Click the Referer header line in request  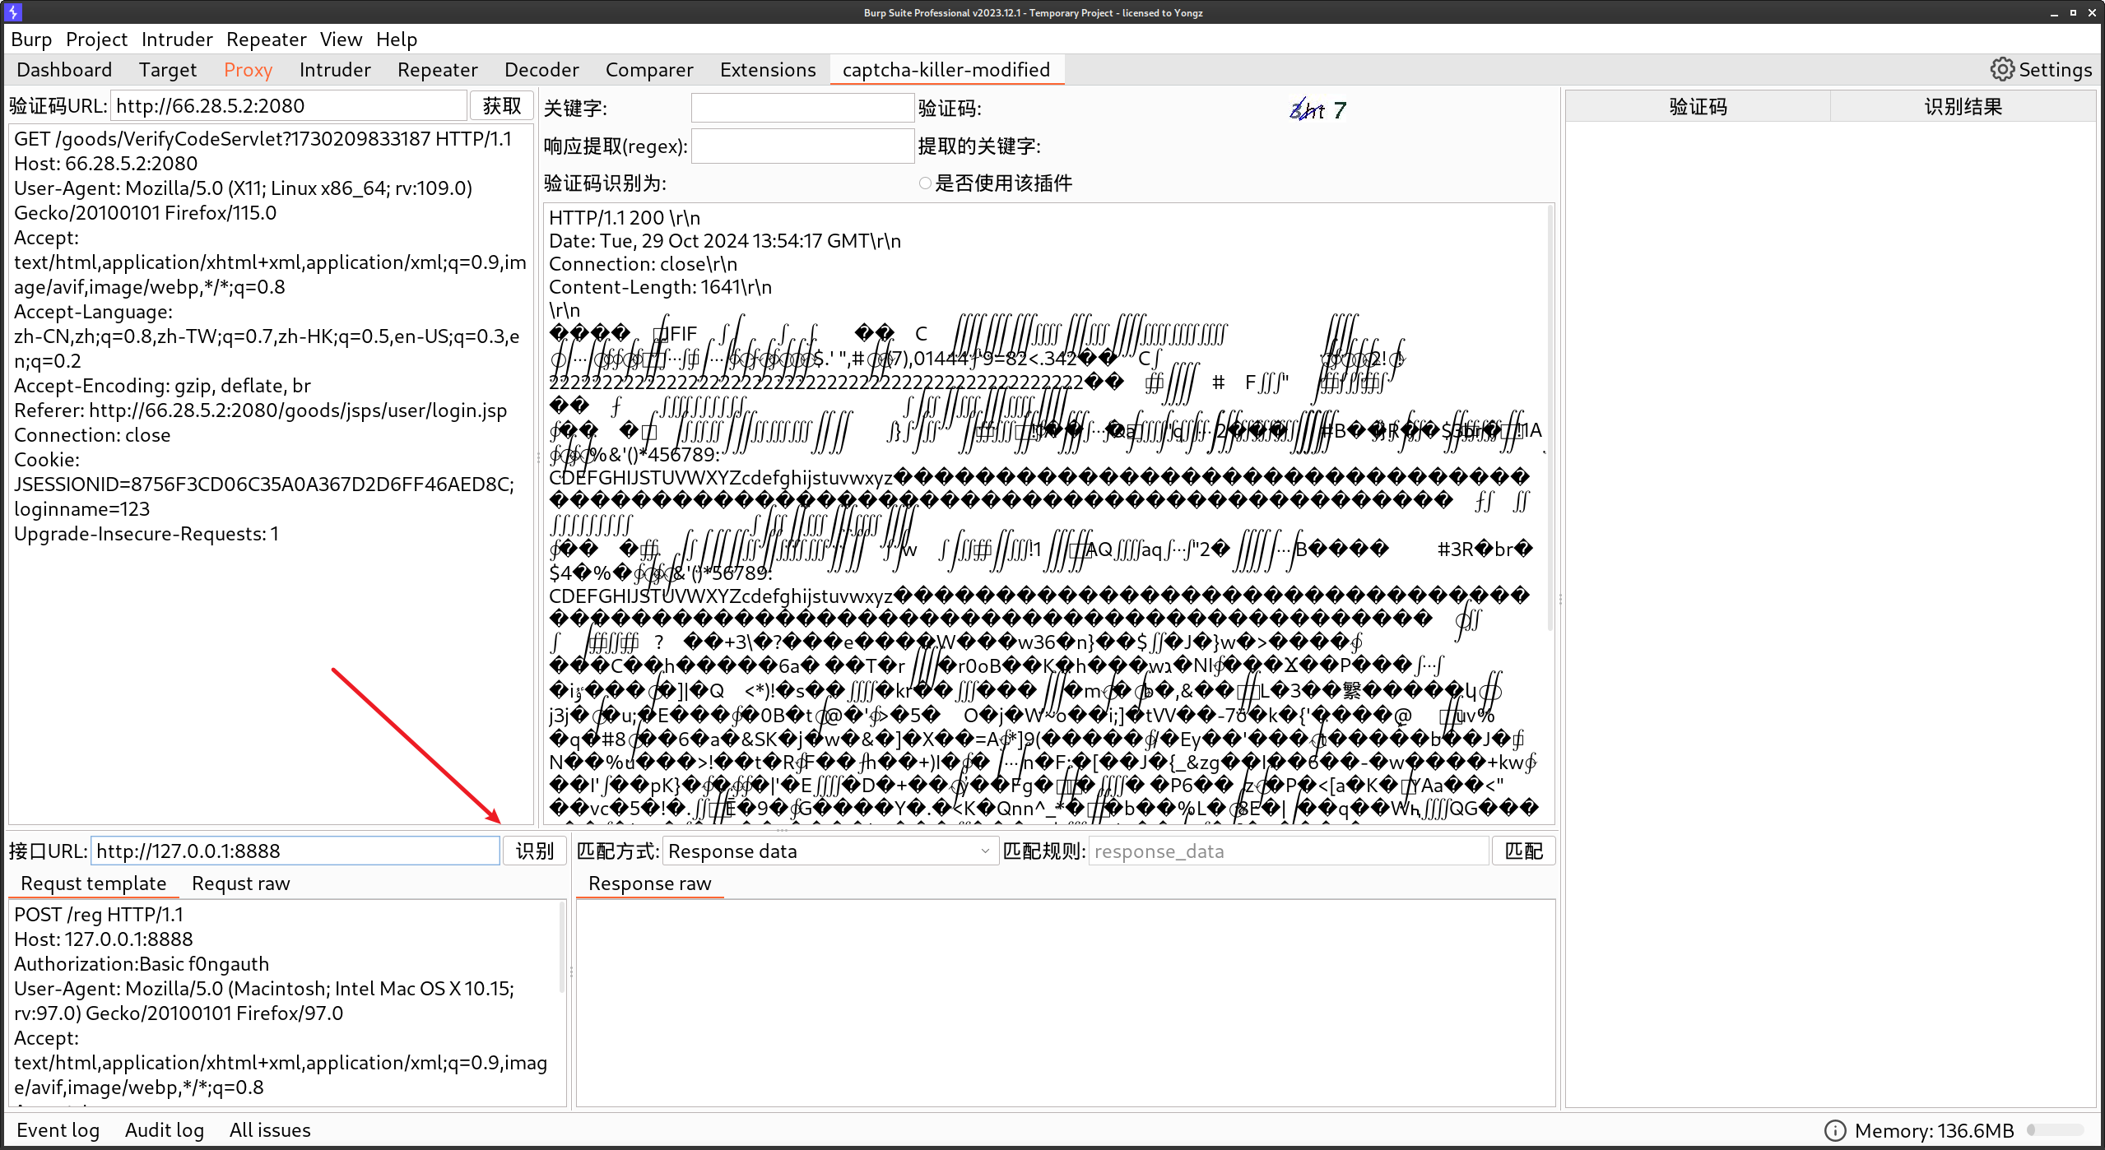point(260,410)
